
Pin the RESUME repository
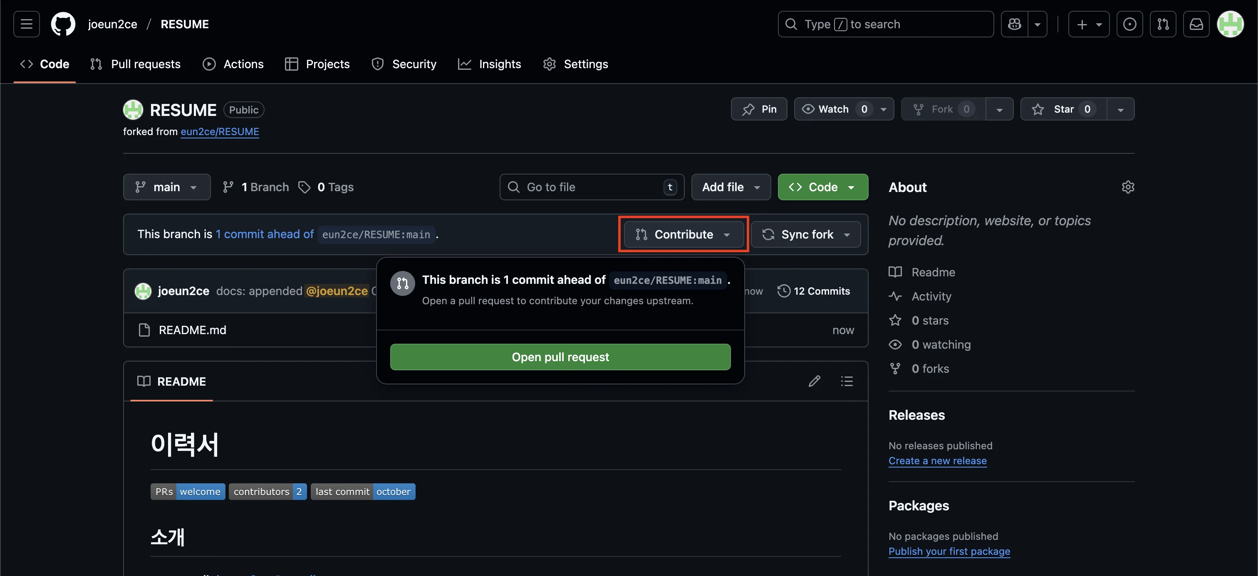click(x=759, y=109)
